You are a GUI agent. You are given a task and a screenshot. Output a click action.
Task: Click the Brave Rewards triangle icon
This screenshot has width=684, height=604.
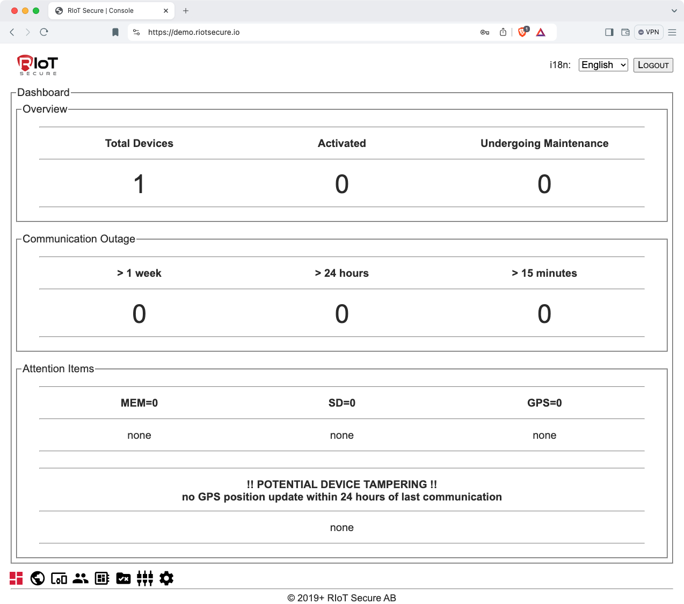(x=541, y=32)
